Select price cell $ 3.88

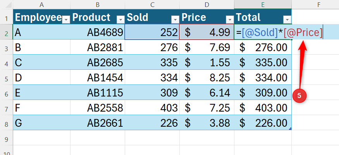(x=207, y=122)
